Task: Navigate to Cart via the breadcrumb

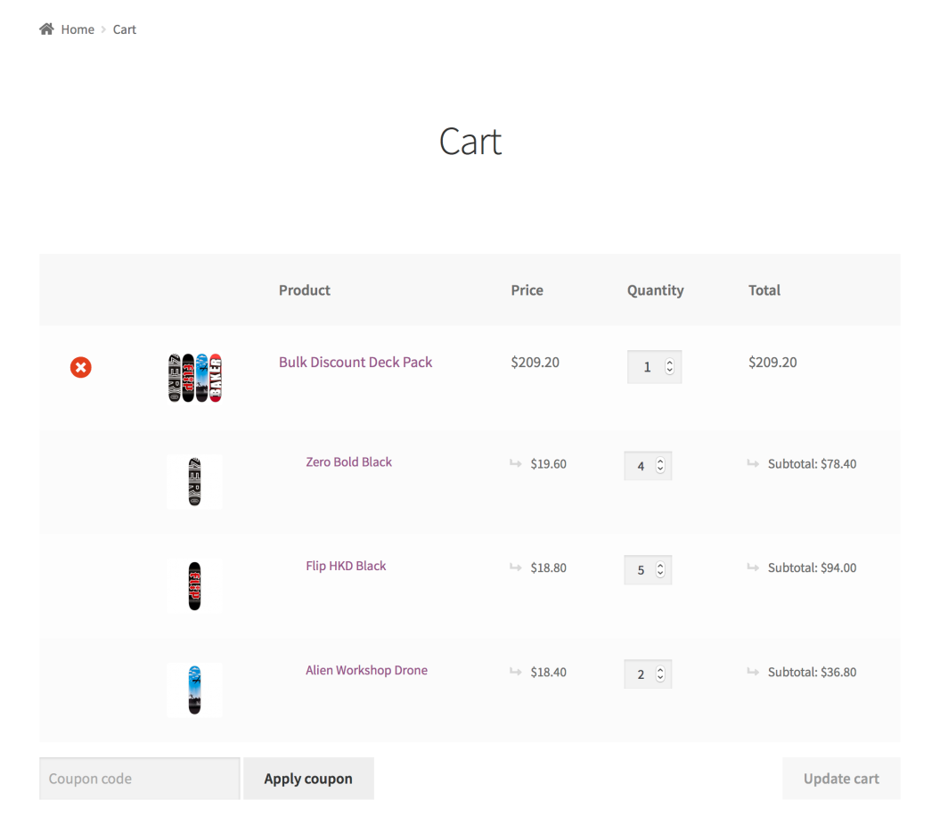Action: pos(124,29)
